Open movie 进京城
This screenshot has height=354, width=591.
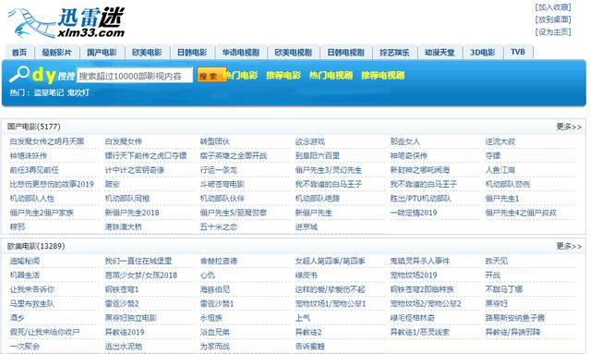(307, 226)
